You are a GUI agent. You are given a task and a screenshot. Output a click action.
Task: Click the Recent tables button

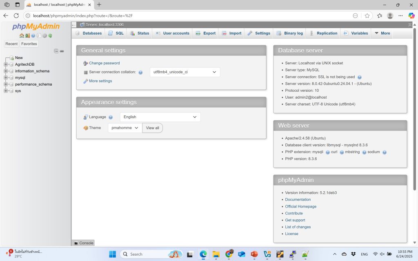pyautogui.click(x=11, y=44)
